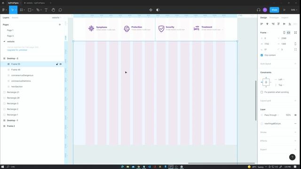The image size is (301, 169).
Task: Select the myFirstFigma file tab
Action: coord(13,3)
